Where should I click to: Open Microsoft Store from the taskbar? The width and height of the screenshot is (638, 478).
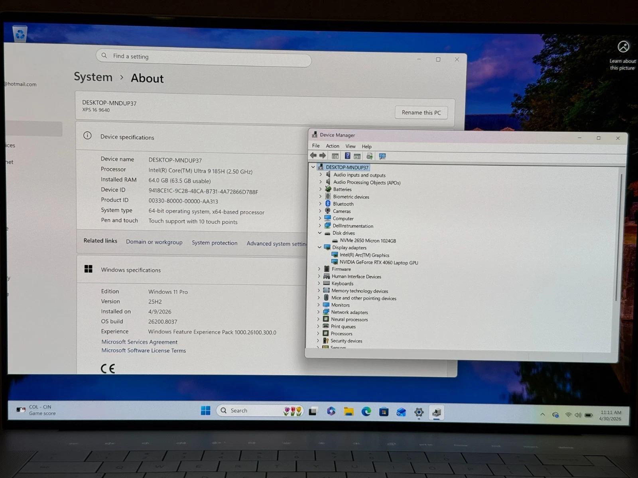point(384,412)
